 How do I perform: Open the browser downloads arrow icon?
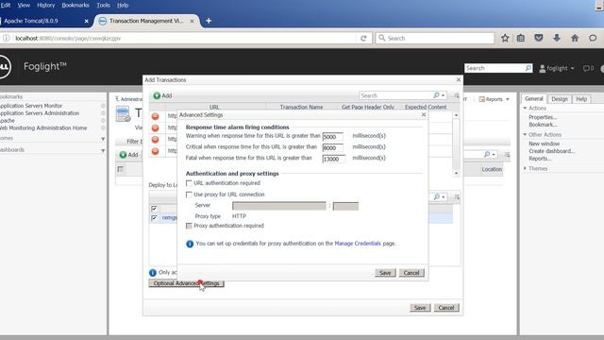coord(557,38)
